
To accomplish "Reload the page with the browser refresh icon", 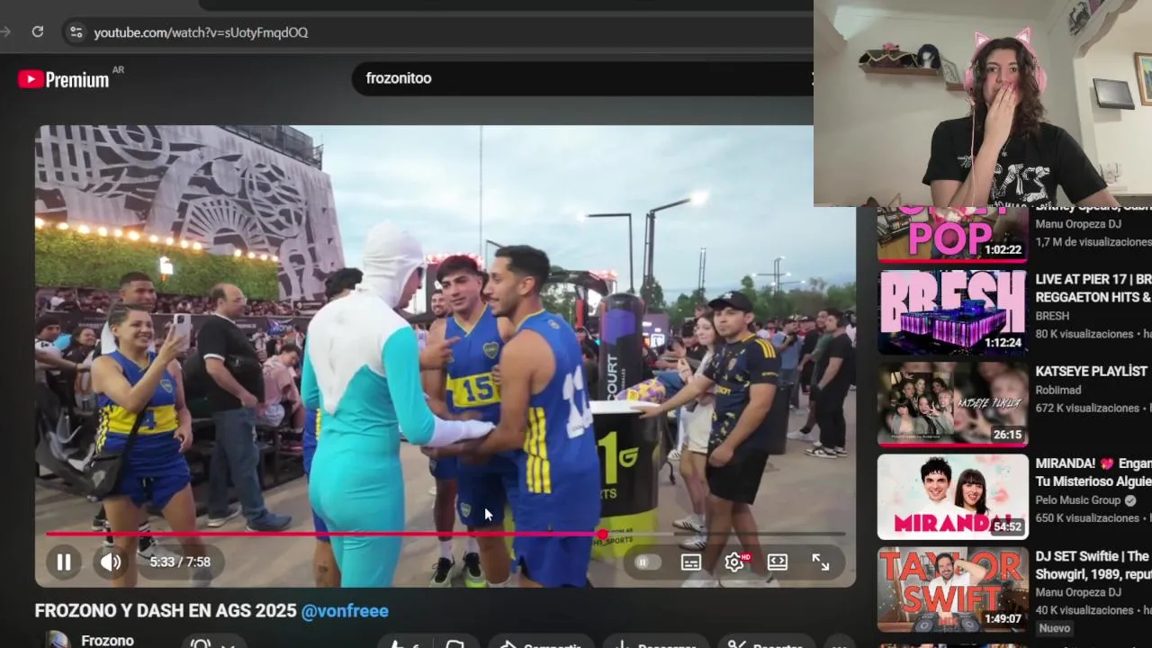I will point(37,31).
